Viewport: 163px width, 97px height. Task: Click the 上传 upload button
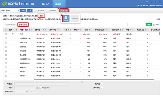(x=23, y=11)
